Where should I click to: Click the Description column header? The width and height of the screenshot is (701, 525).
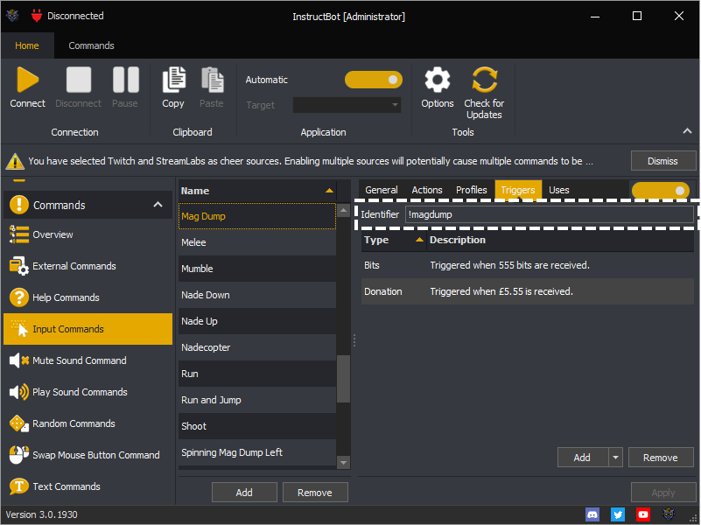560,240
